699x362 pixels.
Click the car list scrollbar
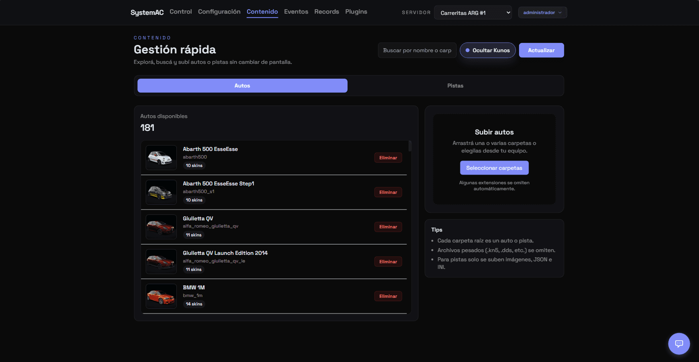410,146
